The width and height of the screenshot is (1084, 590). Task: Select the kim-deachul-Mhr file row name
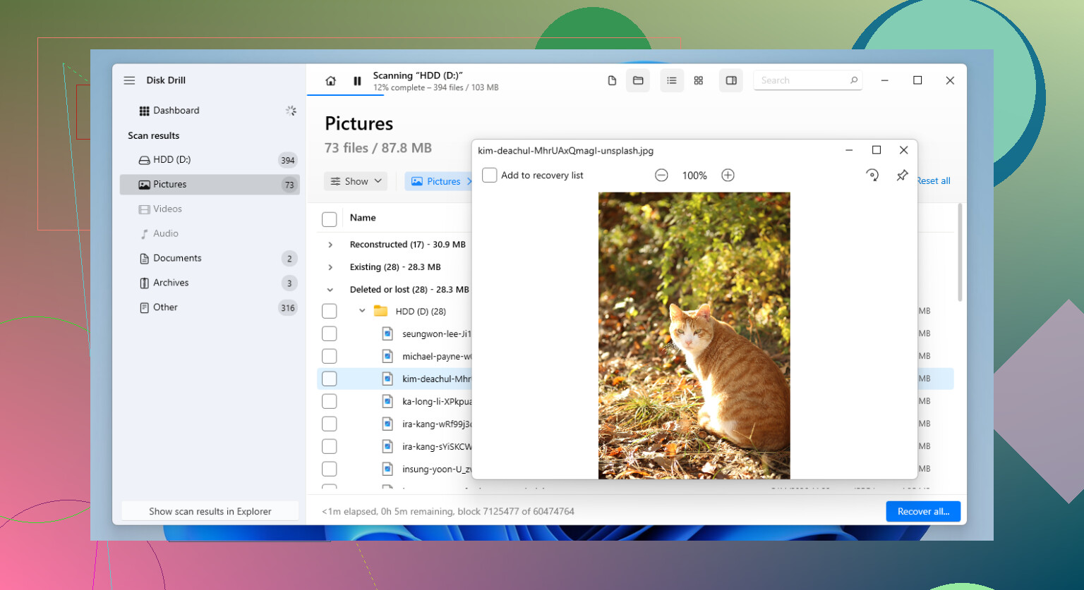[x=436, y=379]
